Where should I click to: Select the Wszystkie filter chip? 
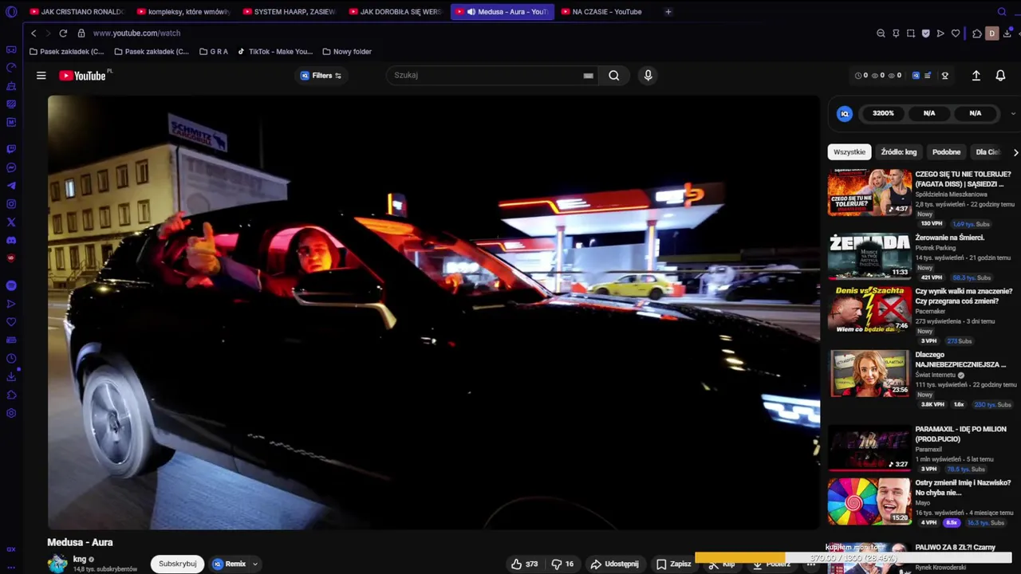pos(850,152)
